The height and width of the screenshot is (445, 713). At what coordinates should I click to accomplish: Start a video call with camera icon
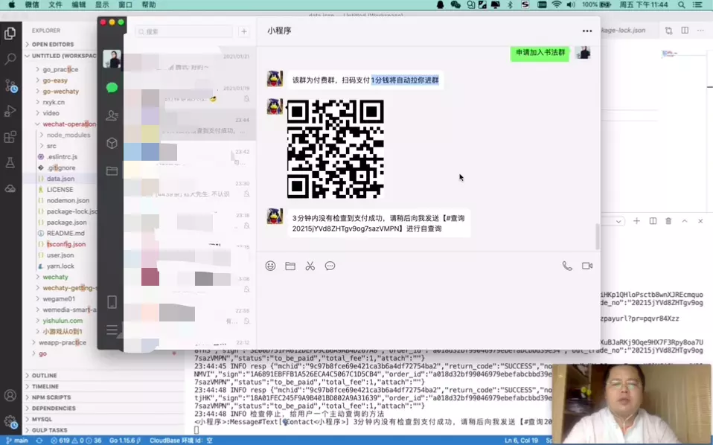coord(587,266)
